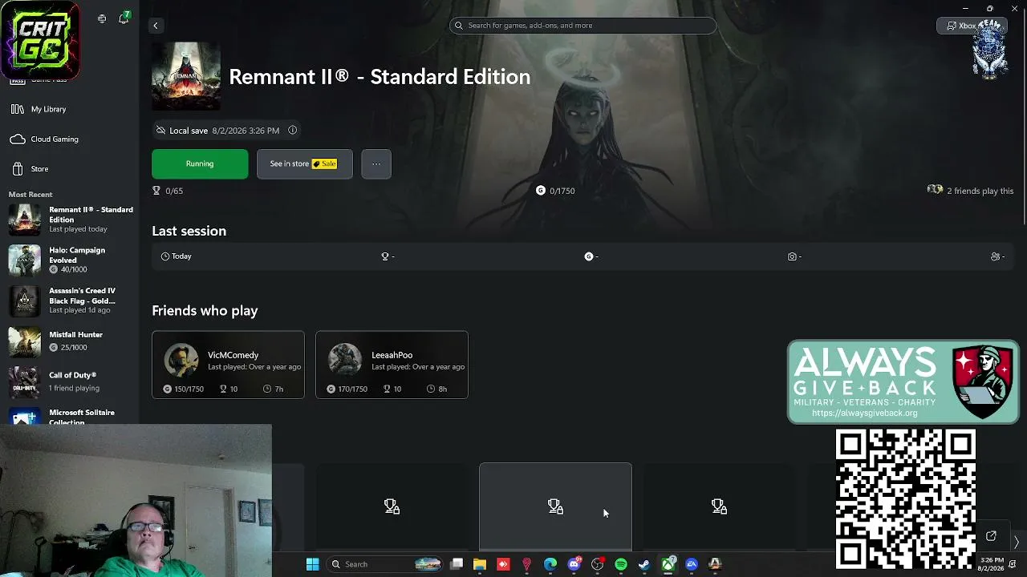Open File Explorer from the taskbar

(x=480, y=564)
